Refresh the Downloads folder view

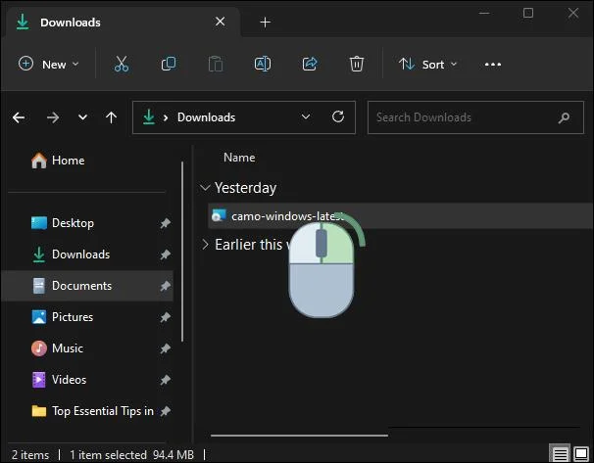pyautogui.click(x=338, y=116)
